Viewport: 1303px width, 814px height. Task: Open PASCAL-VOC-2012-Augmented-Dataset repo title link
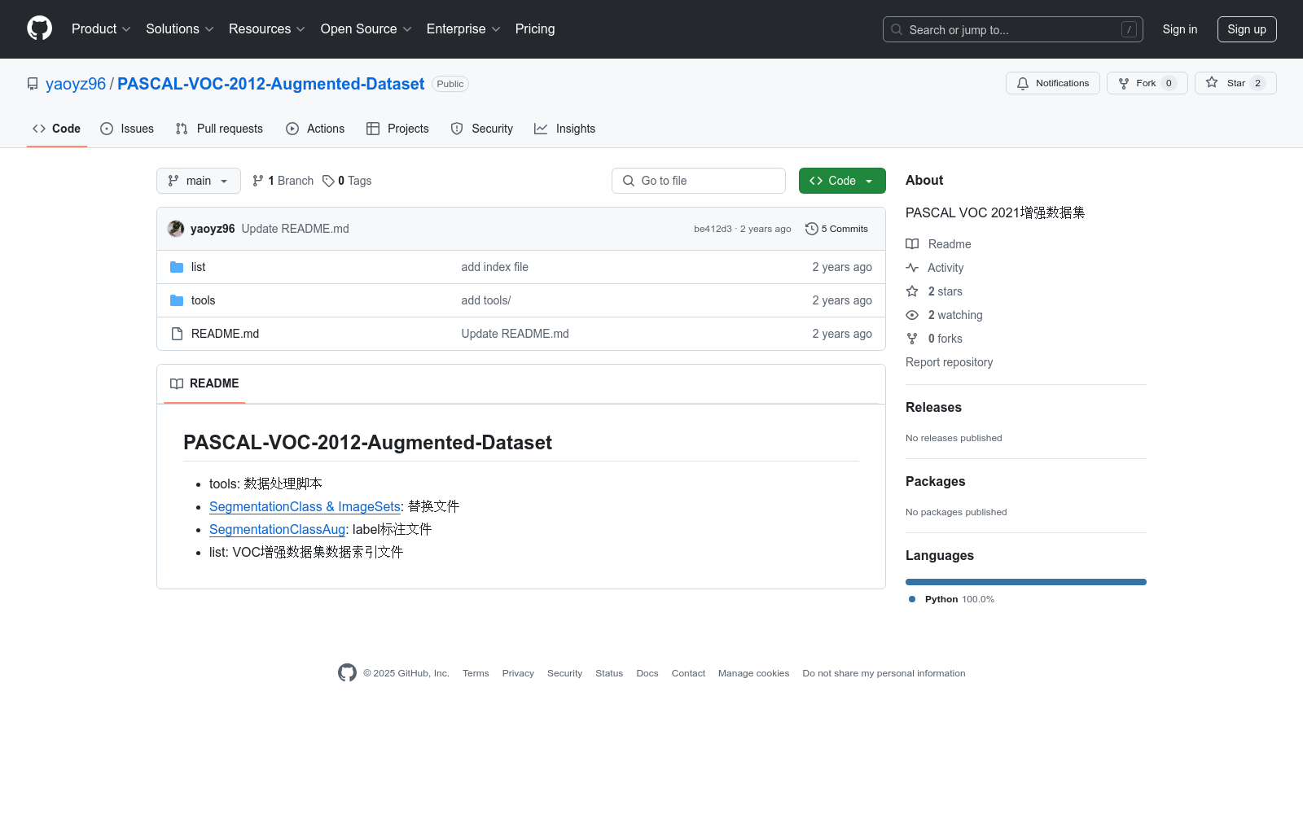coord(271,84)
